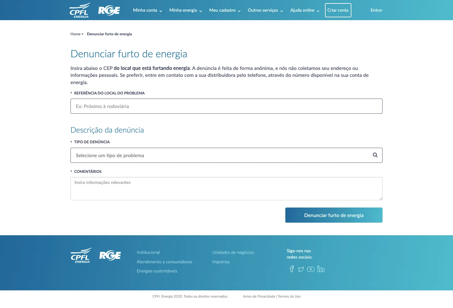453x308 pixels.
Task: Open the Meu cadastro menu
Action: (x=225, y=10)
